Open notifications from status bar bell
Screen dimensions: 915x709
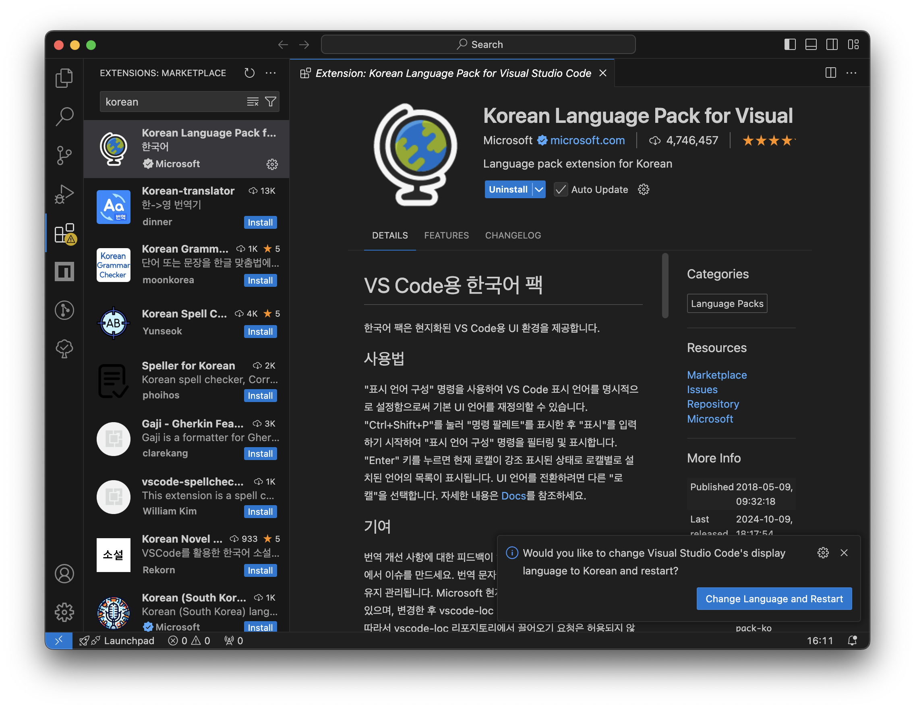852,640
